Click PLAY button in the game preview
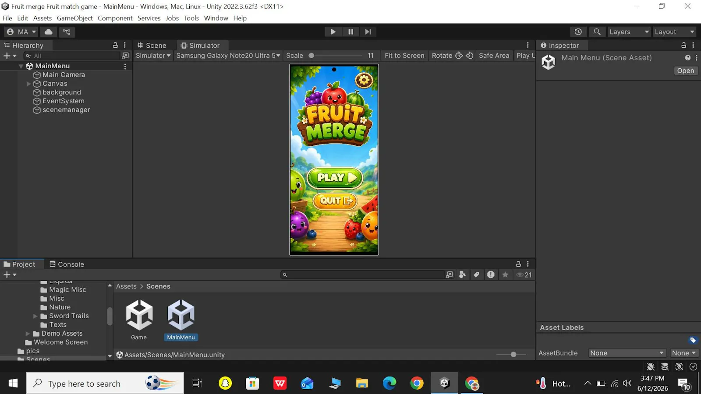Viewport: 701px width, 394px height. (x=336, y=178)
